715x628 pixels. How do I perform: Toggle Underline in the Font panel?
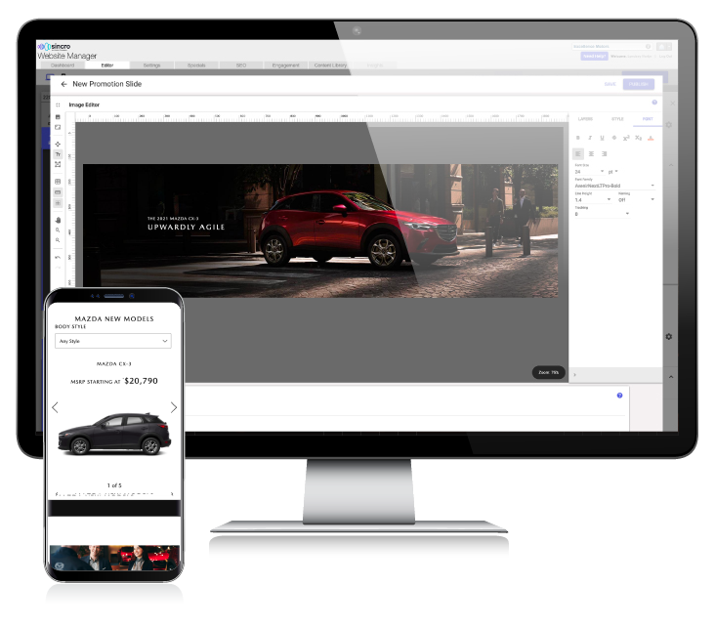coord(602,138)
